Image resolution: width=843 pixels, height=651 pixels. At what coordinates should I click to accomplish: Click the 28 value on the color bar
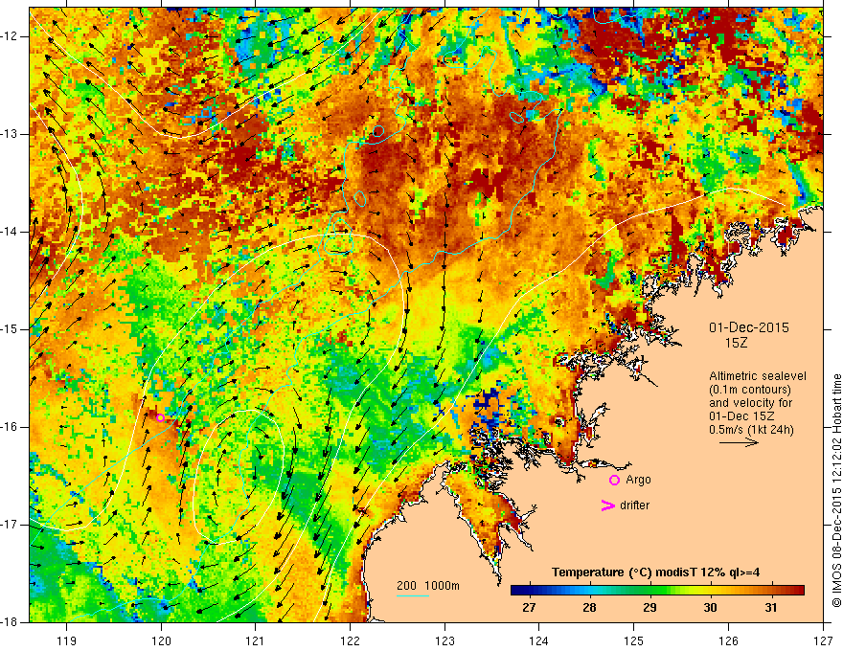click(x=589, y=608)
